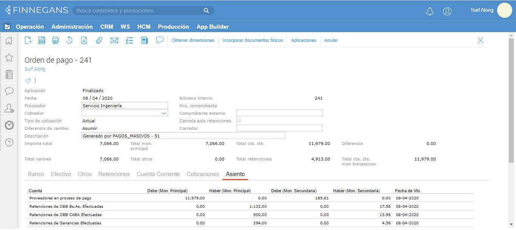The width and height of the screenshot is (516, 230).
Task: Expand the tag chevron under Surf Along
Action: tap(35, 80)
